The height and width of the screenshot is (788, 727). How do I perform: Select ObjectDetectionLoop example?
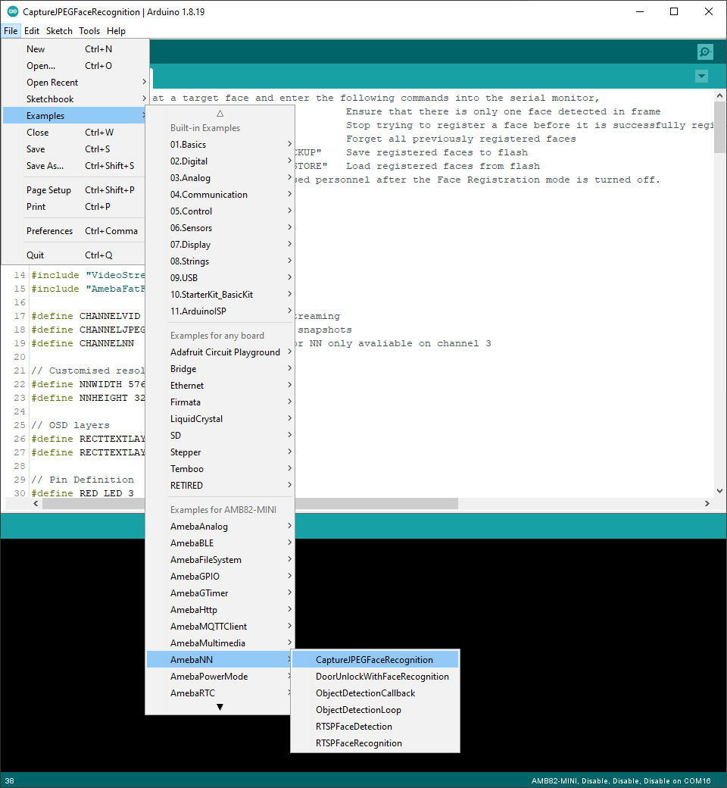[x=358, y=710]
